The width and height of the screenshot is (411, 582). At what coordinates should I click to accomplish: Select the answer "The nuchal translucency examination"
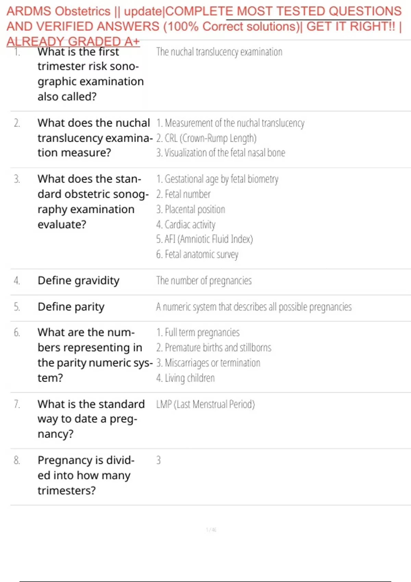(219, 52)
